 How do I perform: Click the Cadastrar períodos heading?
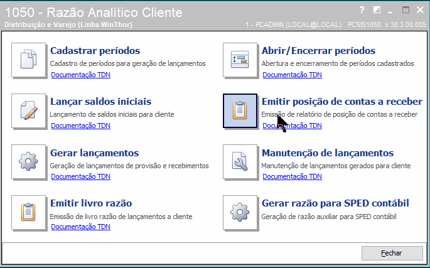click(x=95, y=51)
